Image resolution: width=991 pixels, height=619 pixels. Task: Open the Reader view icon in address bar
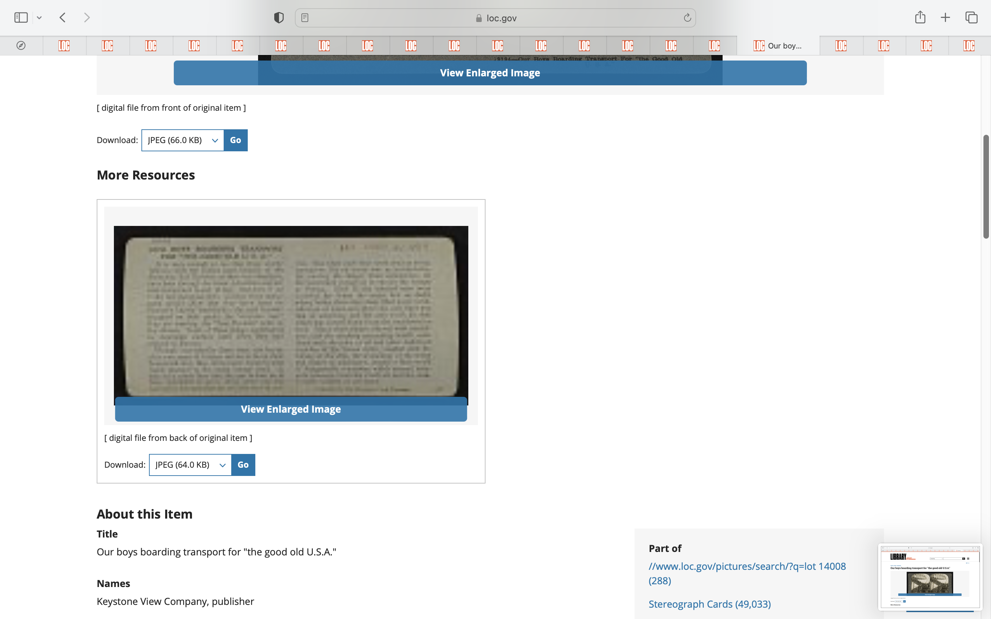point(305,18)
